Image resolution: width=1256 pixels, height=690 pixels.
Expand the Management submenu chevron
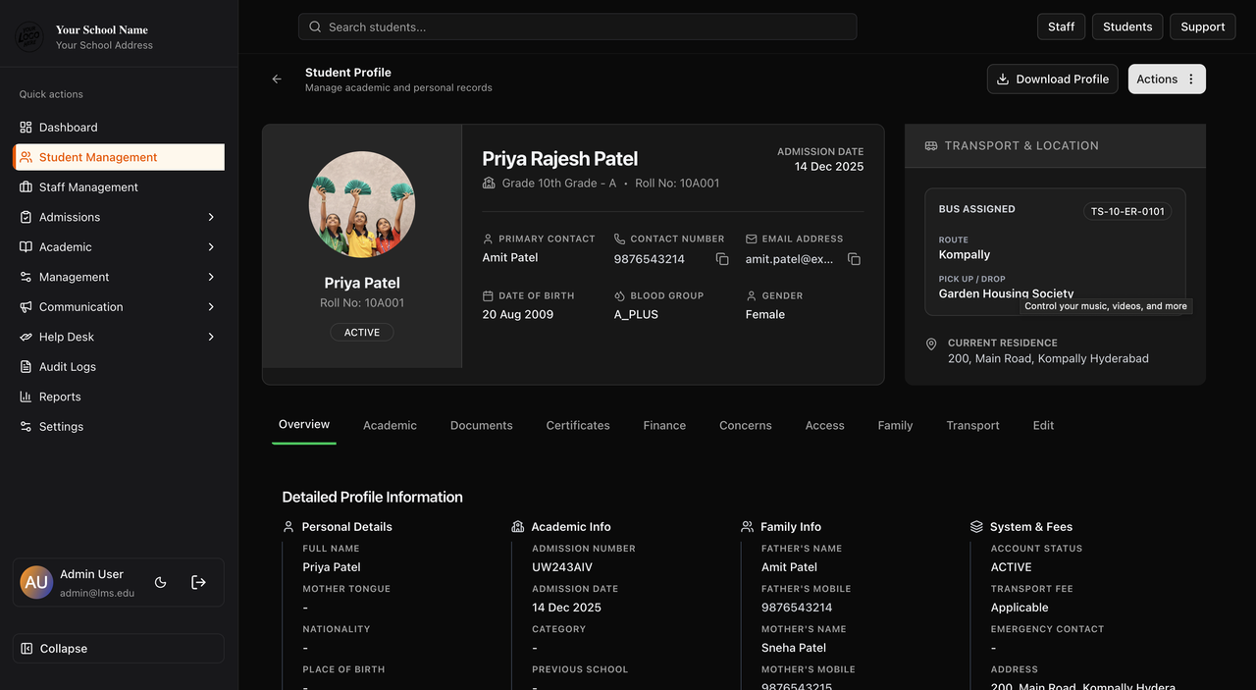(211, 277)
